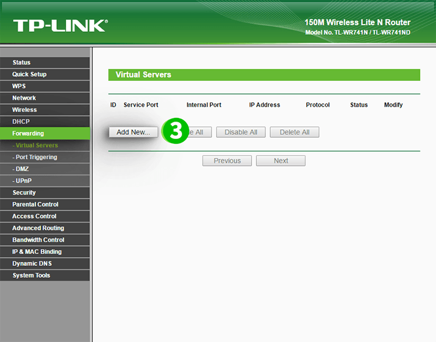This screenshot has width=436, height=342.
Task: Click the Disable All button
Action: [x=241, y=132]
